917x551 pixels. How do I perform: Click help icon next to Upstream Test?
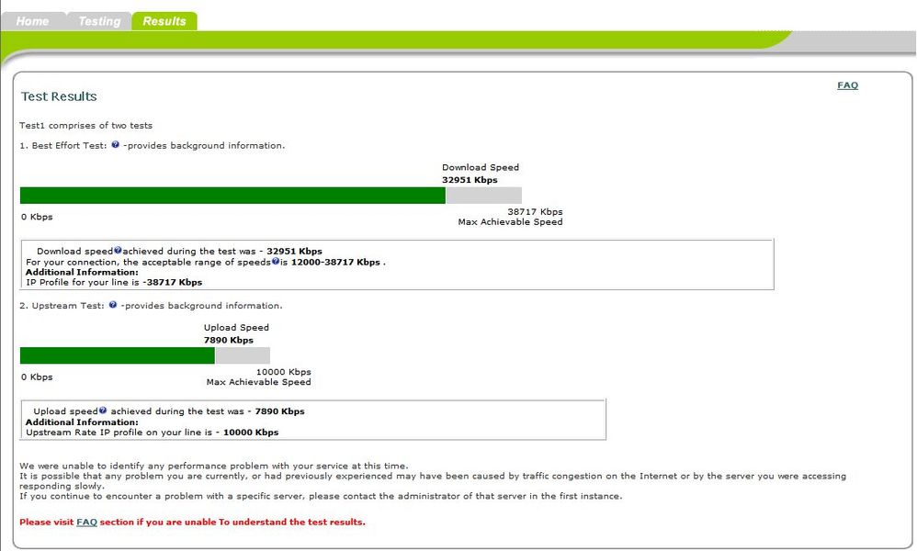pos(113,304)
